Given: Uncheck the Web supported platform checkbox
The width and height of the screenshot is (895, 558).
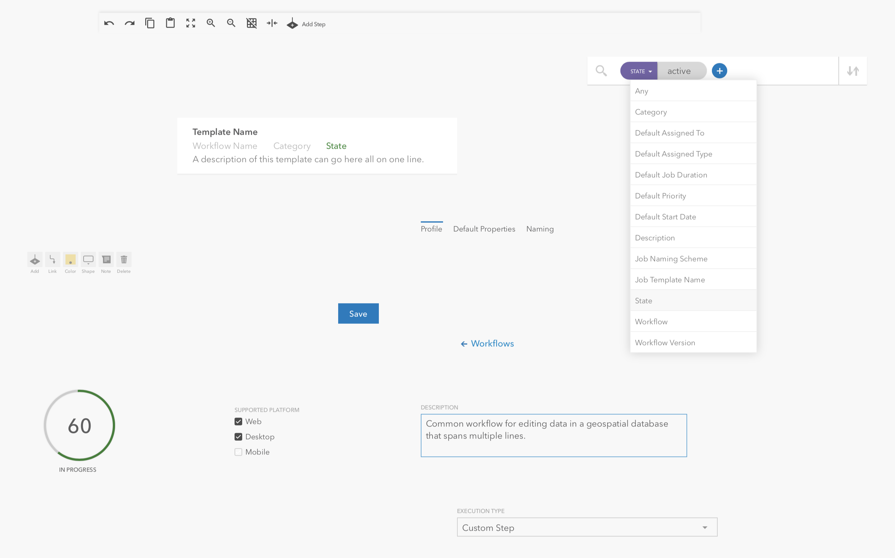Looking at the screenshot, I should pyautogui.click(x=238, y=421).
